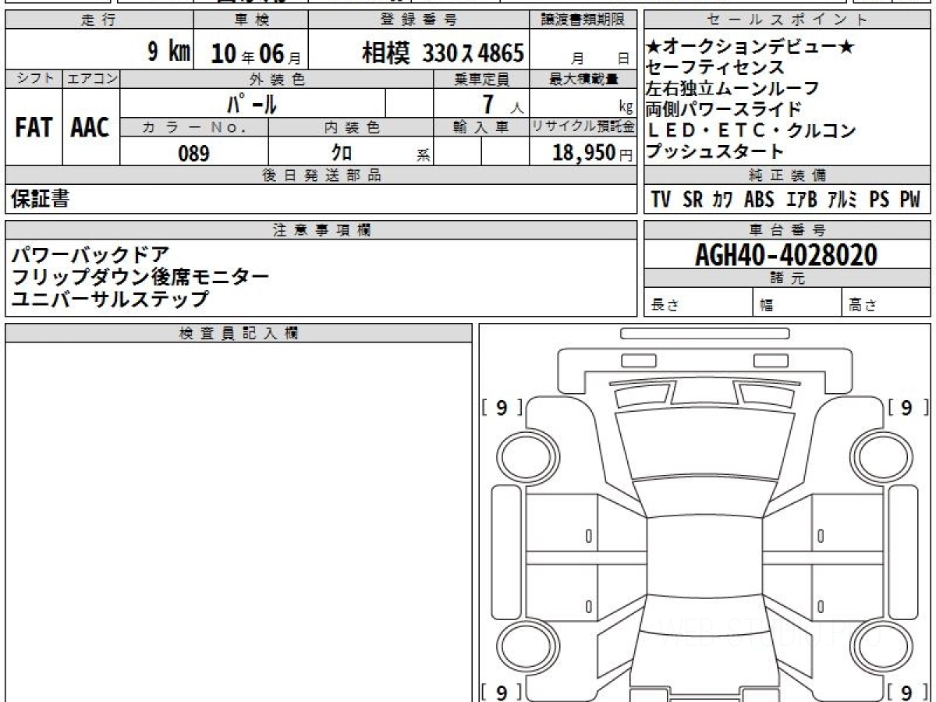Viewport: 936px width, 702px height.
Task: Select the color number 089
Action: click(193, 153)
